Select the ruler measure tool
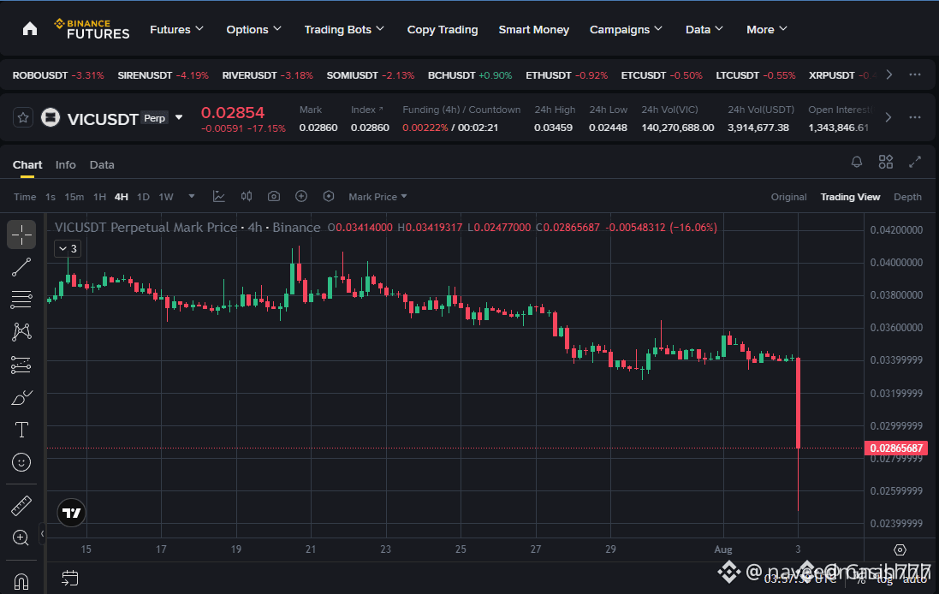Viewport: 939px width, 594px height. (21, 505)
